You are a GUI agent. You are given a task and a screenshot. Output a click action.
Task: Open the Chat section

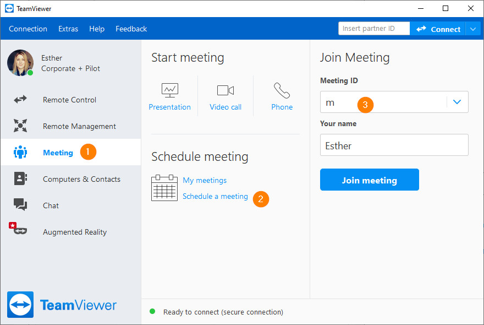coord(71,205)
